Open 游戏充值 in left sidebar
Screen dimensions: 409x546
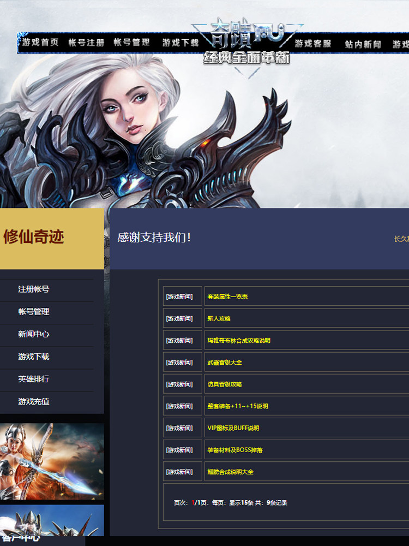[33, 401]
